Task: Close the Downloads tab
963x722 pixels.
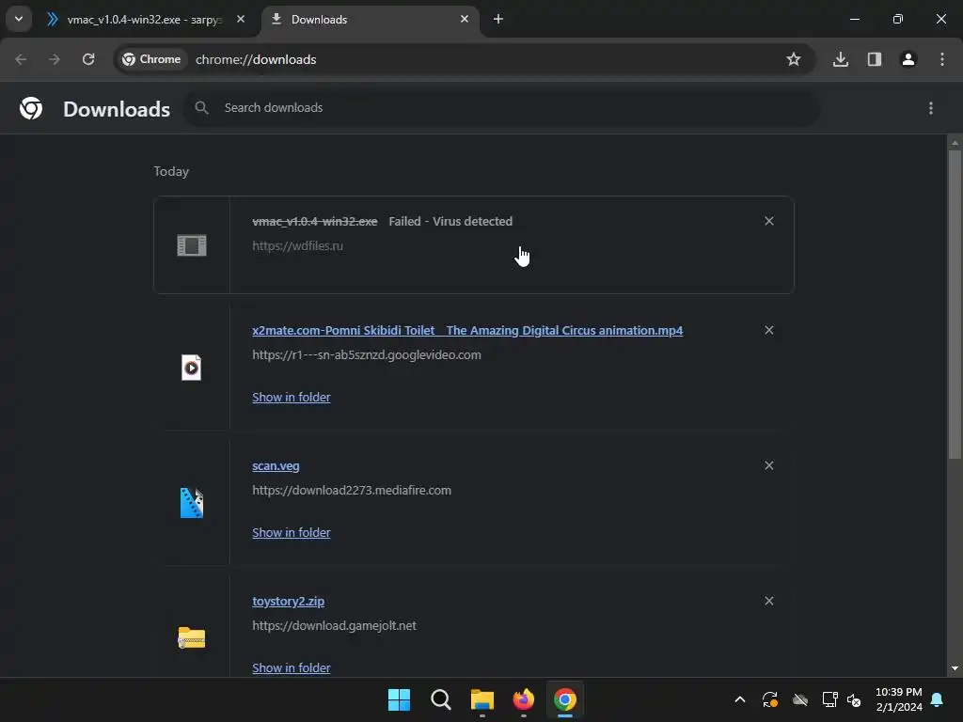Action: 465,19
